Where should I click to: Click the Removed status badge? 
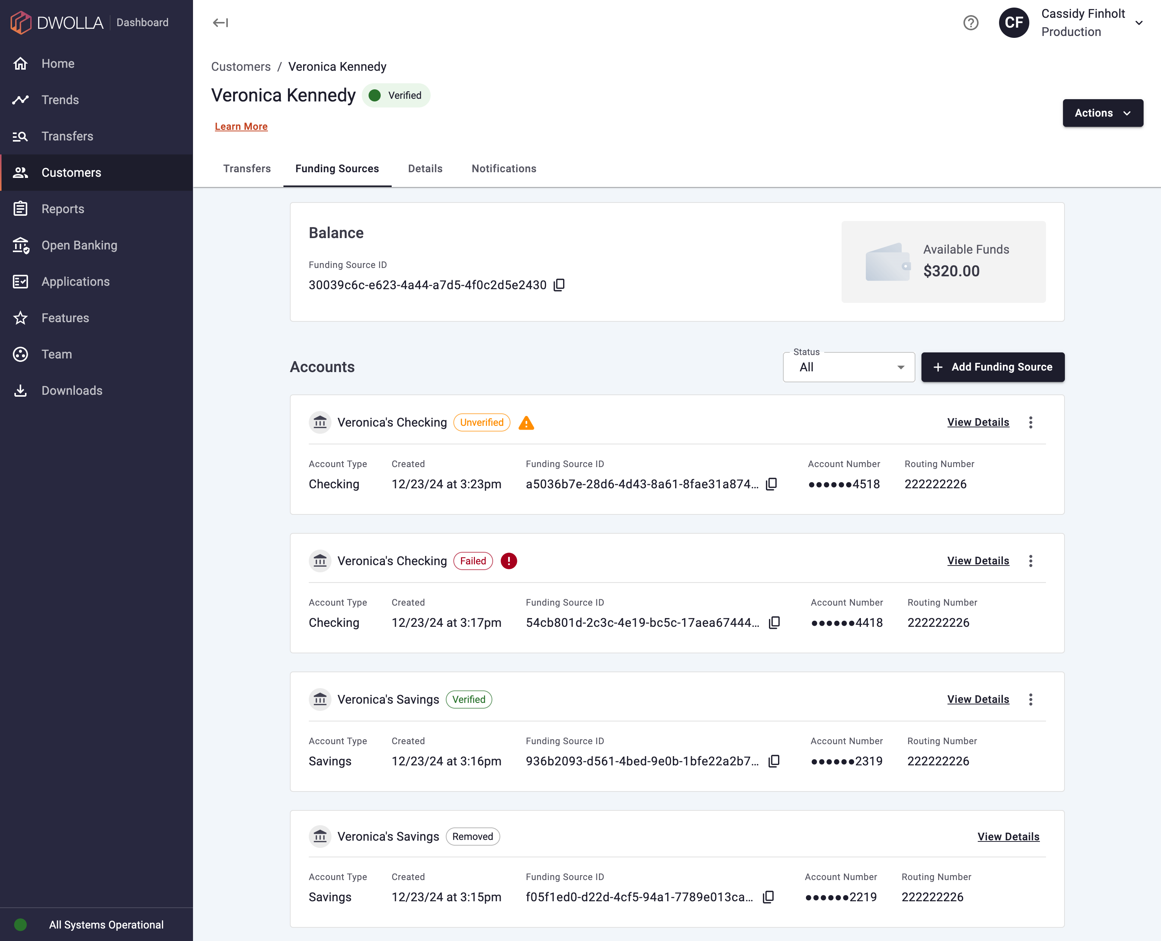click(473, 837)
